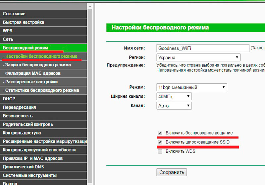Open the Регион dropdown showing Украина
Image resolution: width=265 pixels, height=185 pixels.
coord(198,57)
